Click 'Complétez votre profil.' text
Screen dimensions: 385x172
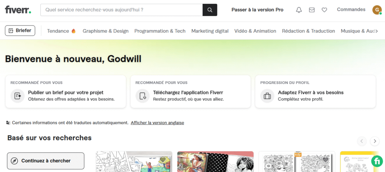coord(300,99)
